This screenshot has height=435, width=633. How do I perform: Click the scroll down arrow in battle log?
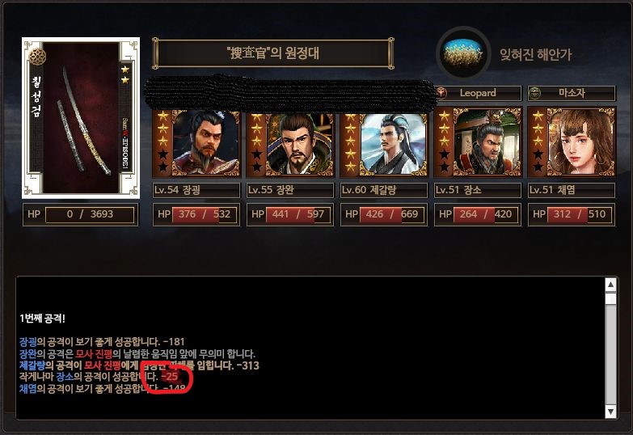click(611, 412)
